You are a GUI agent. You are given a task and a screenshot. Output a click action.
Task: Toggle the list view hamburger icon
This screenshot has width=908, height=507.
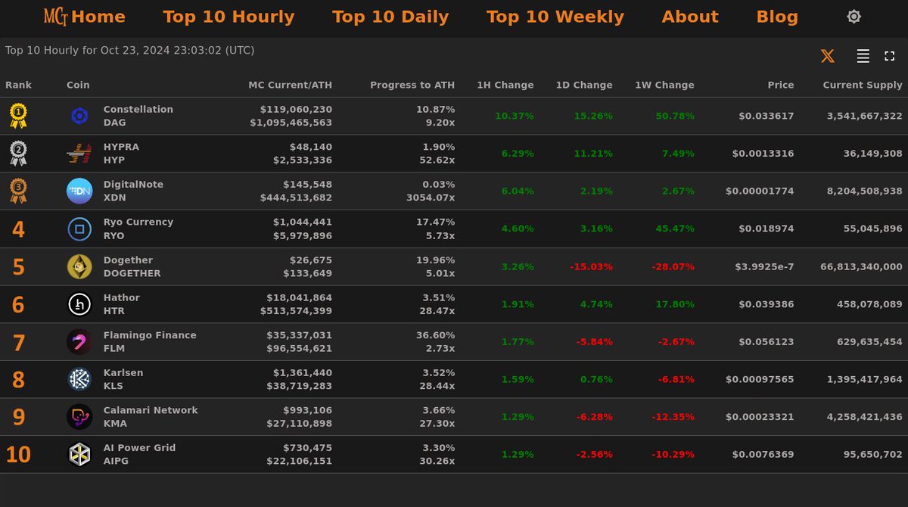pyautogui.click(x=863, y=56)
